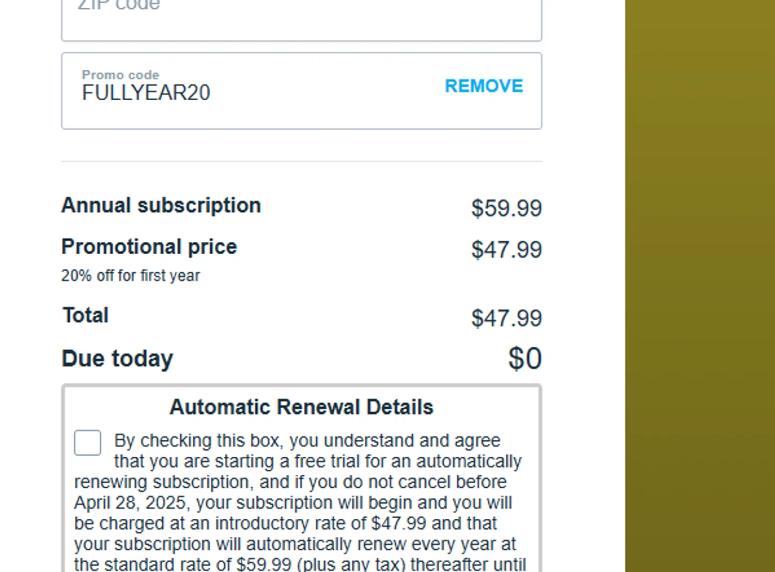The width and height of the screenshot is (775, 572).
Task: Click the ZIP code input field
Action: pos(301,18)
